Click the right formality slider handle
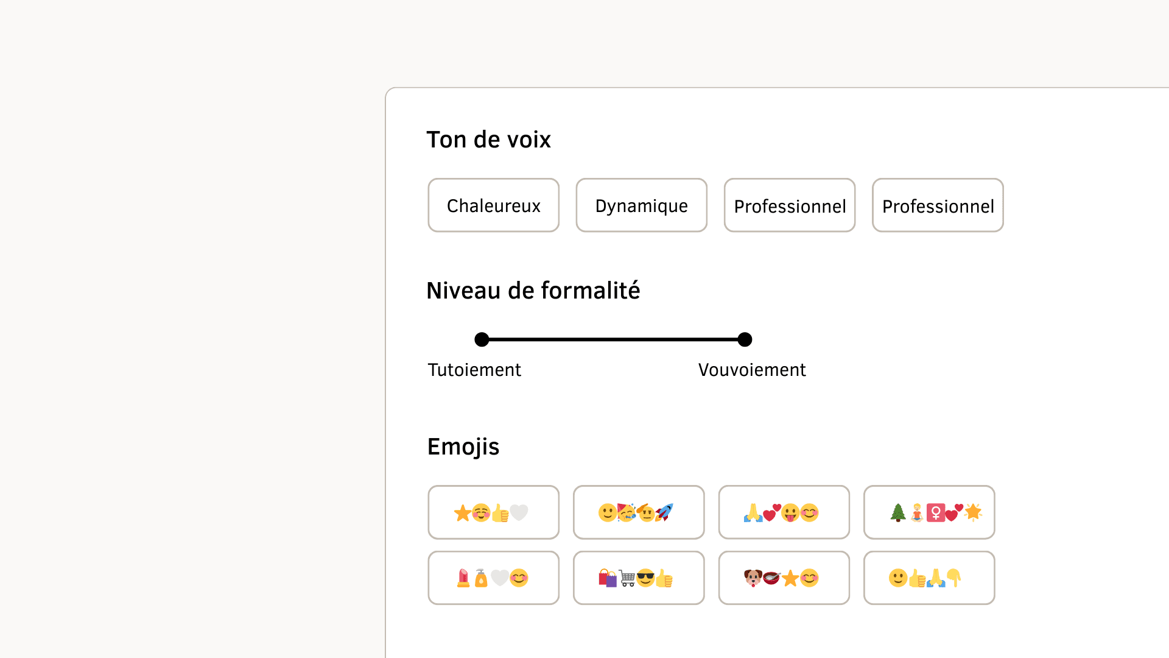Image resolution: width=1169 pixels, height=658 pixels. point(745,339)
